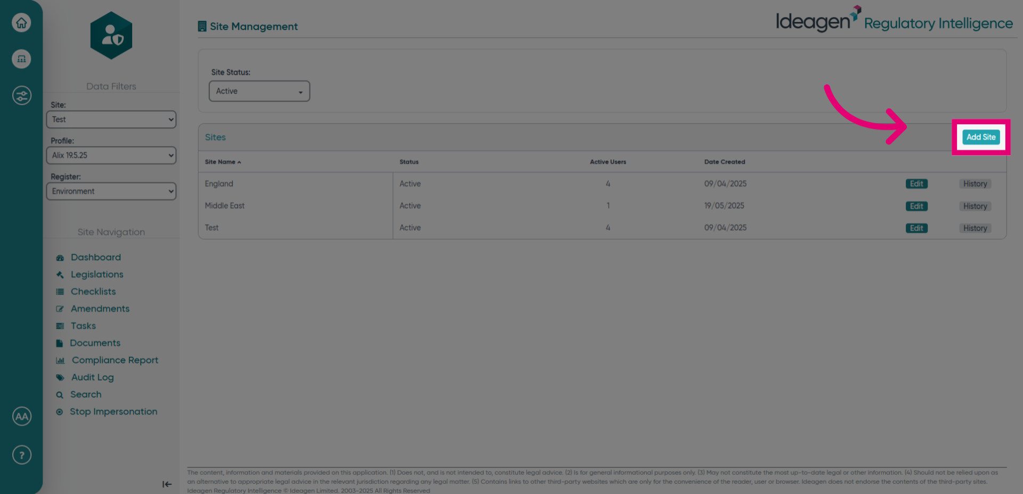Sort by the Site Name column header

[223, 162]
